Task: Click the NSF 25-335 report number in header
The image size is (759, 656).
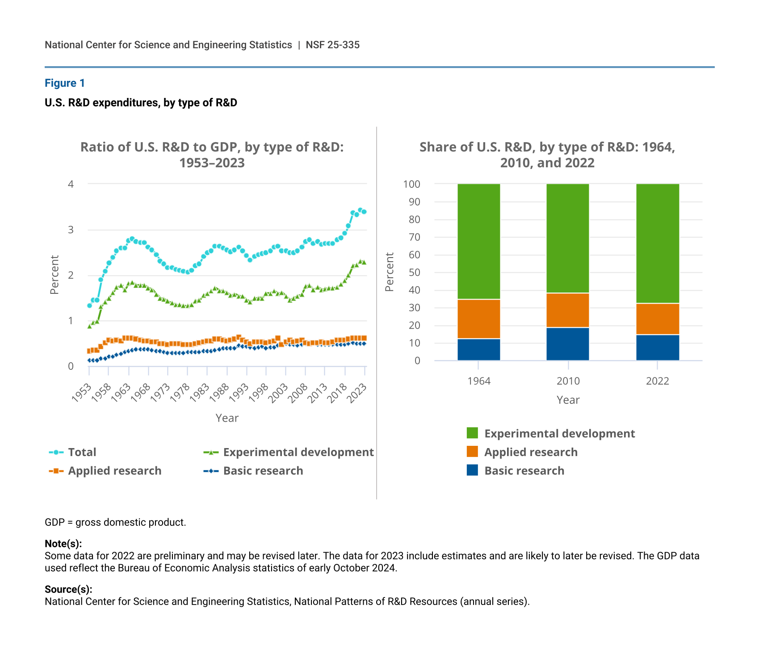Action: click(332, 45)
